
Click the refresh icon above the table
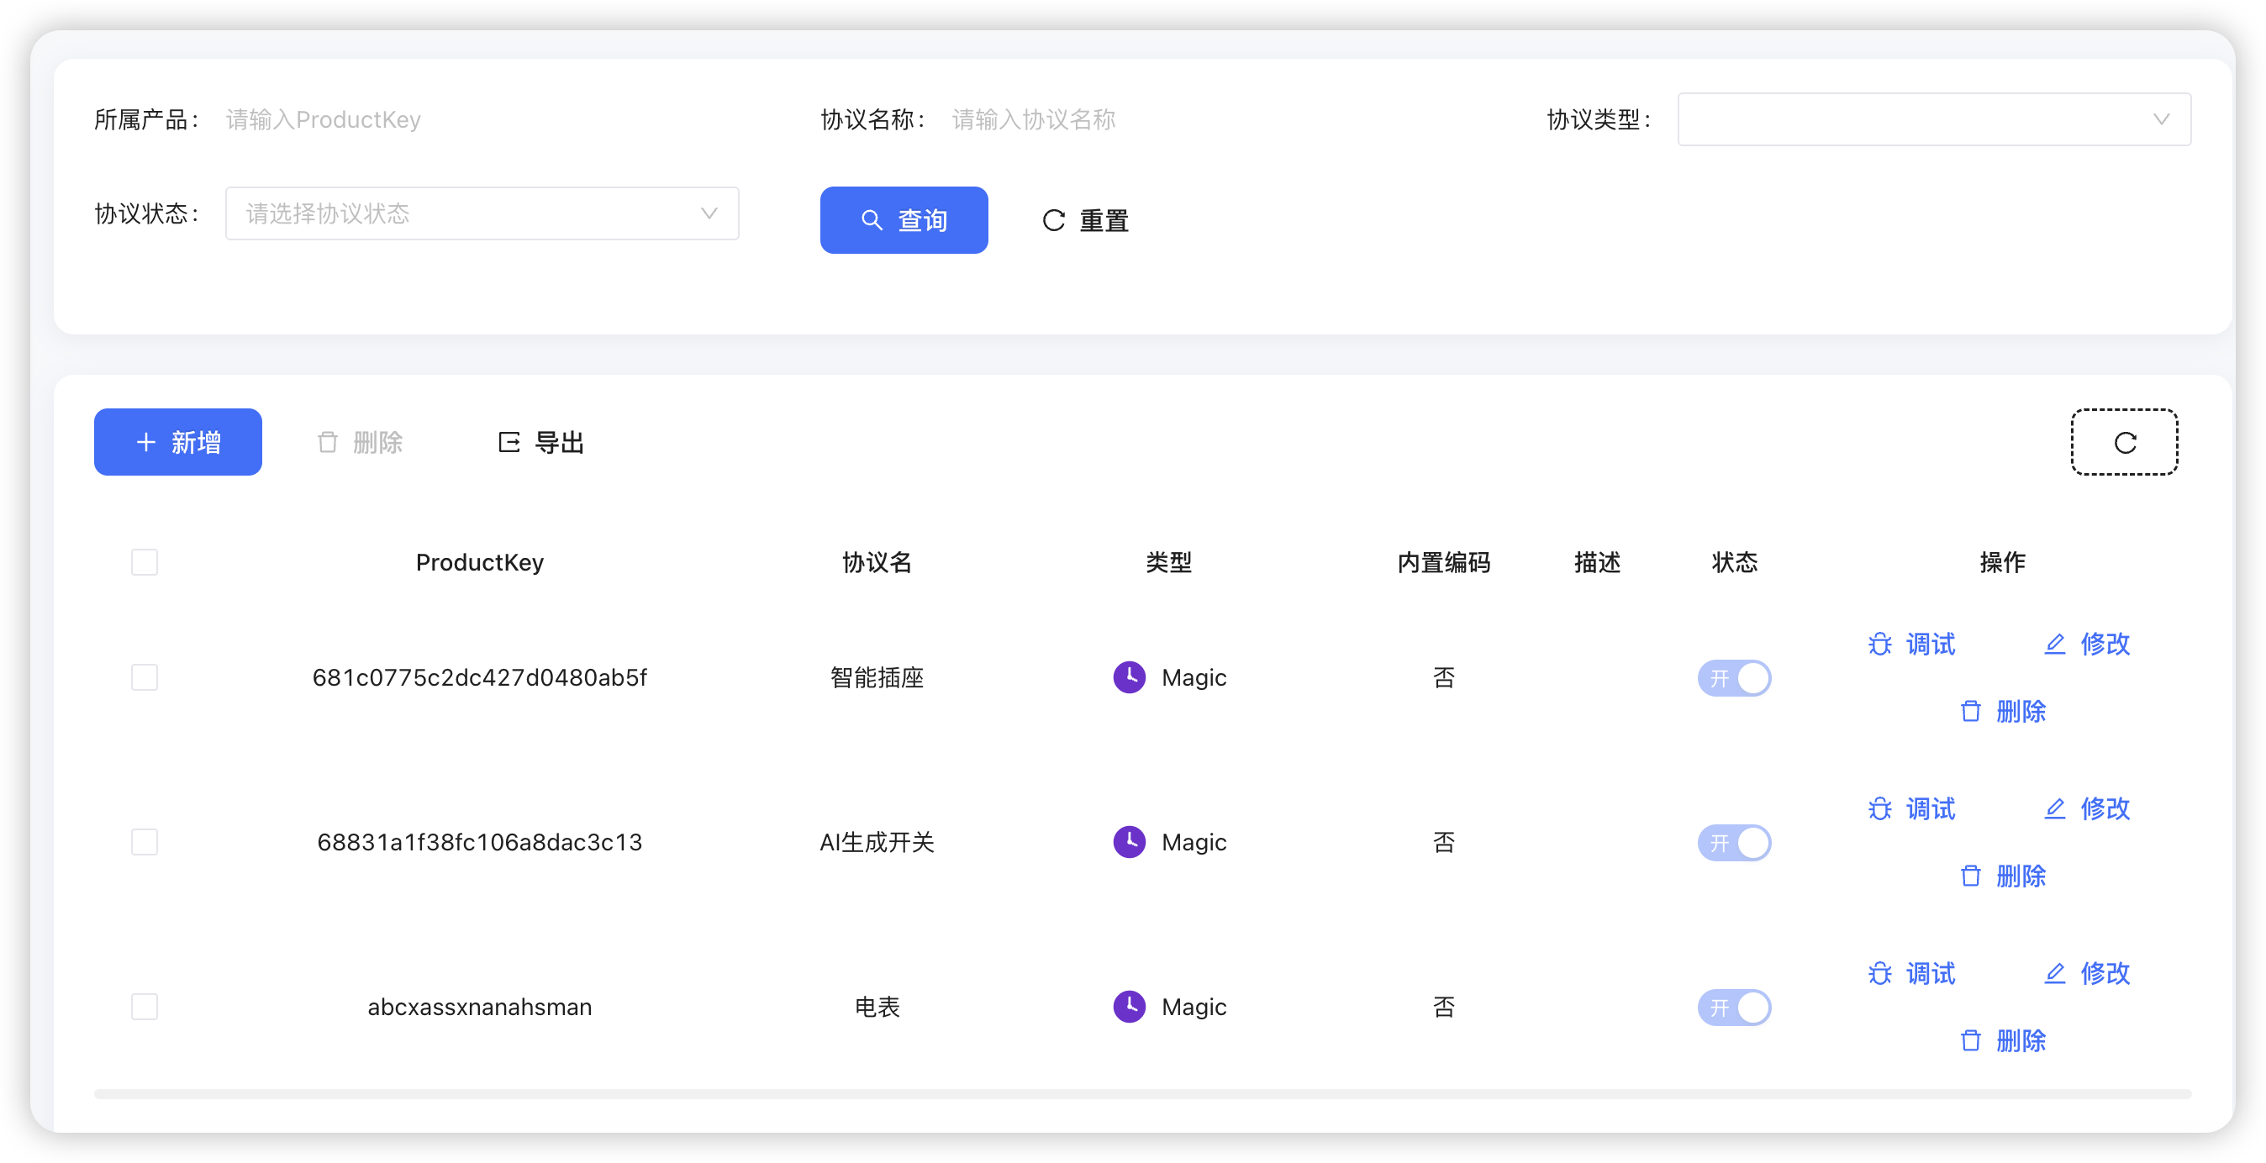pos(2125,442)
